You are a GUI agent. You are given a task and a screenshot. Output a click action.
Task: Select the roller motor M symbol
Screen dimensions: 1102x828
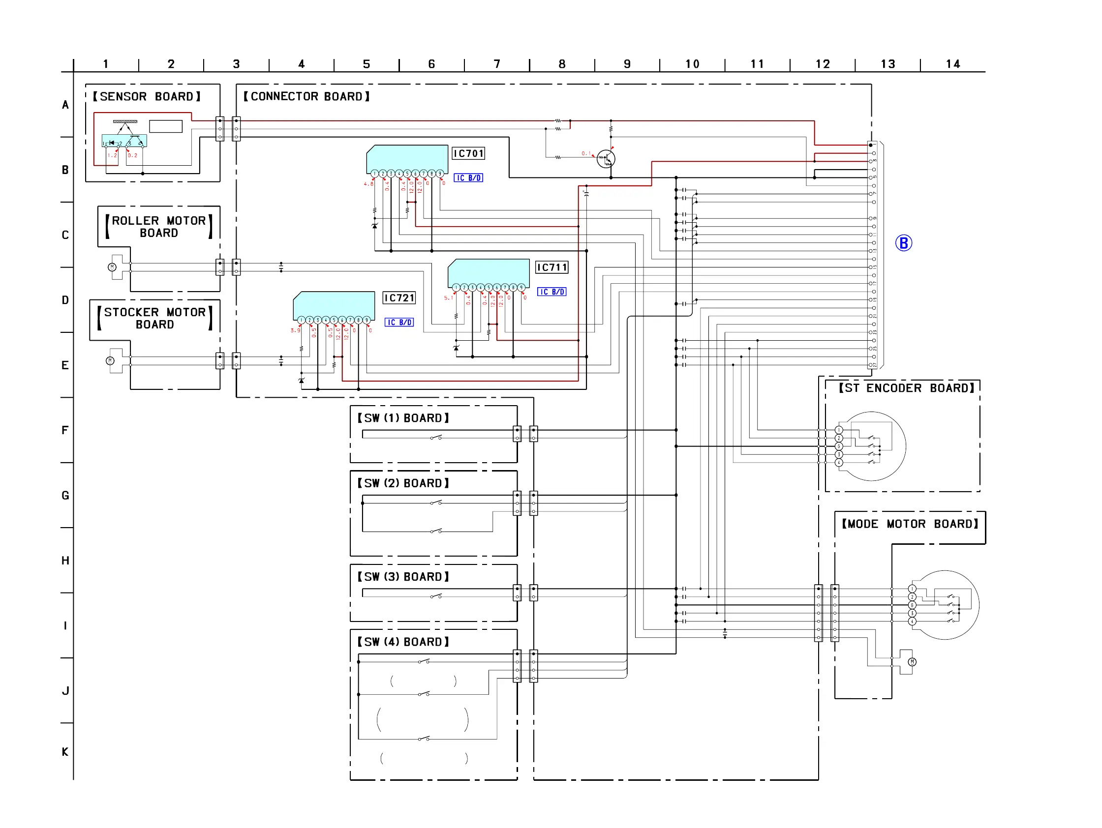[x=112, y=267]
